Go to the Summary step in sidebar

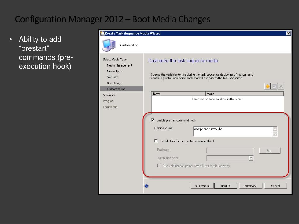[109, 95]
